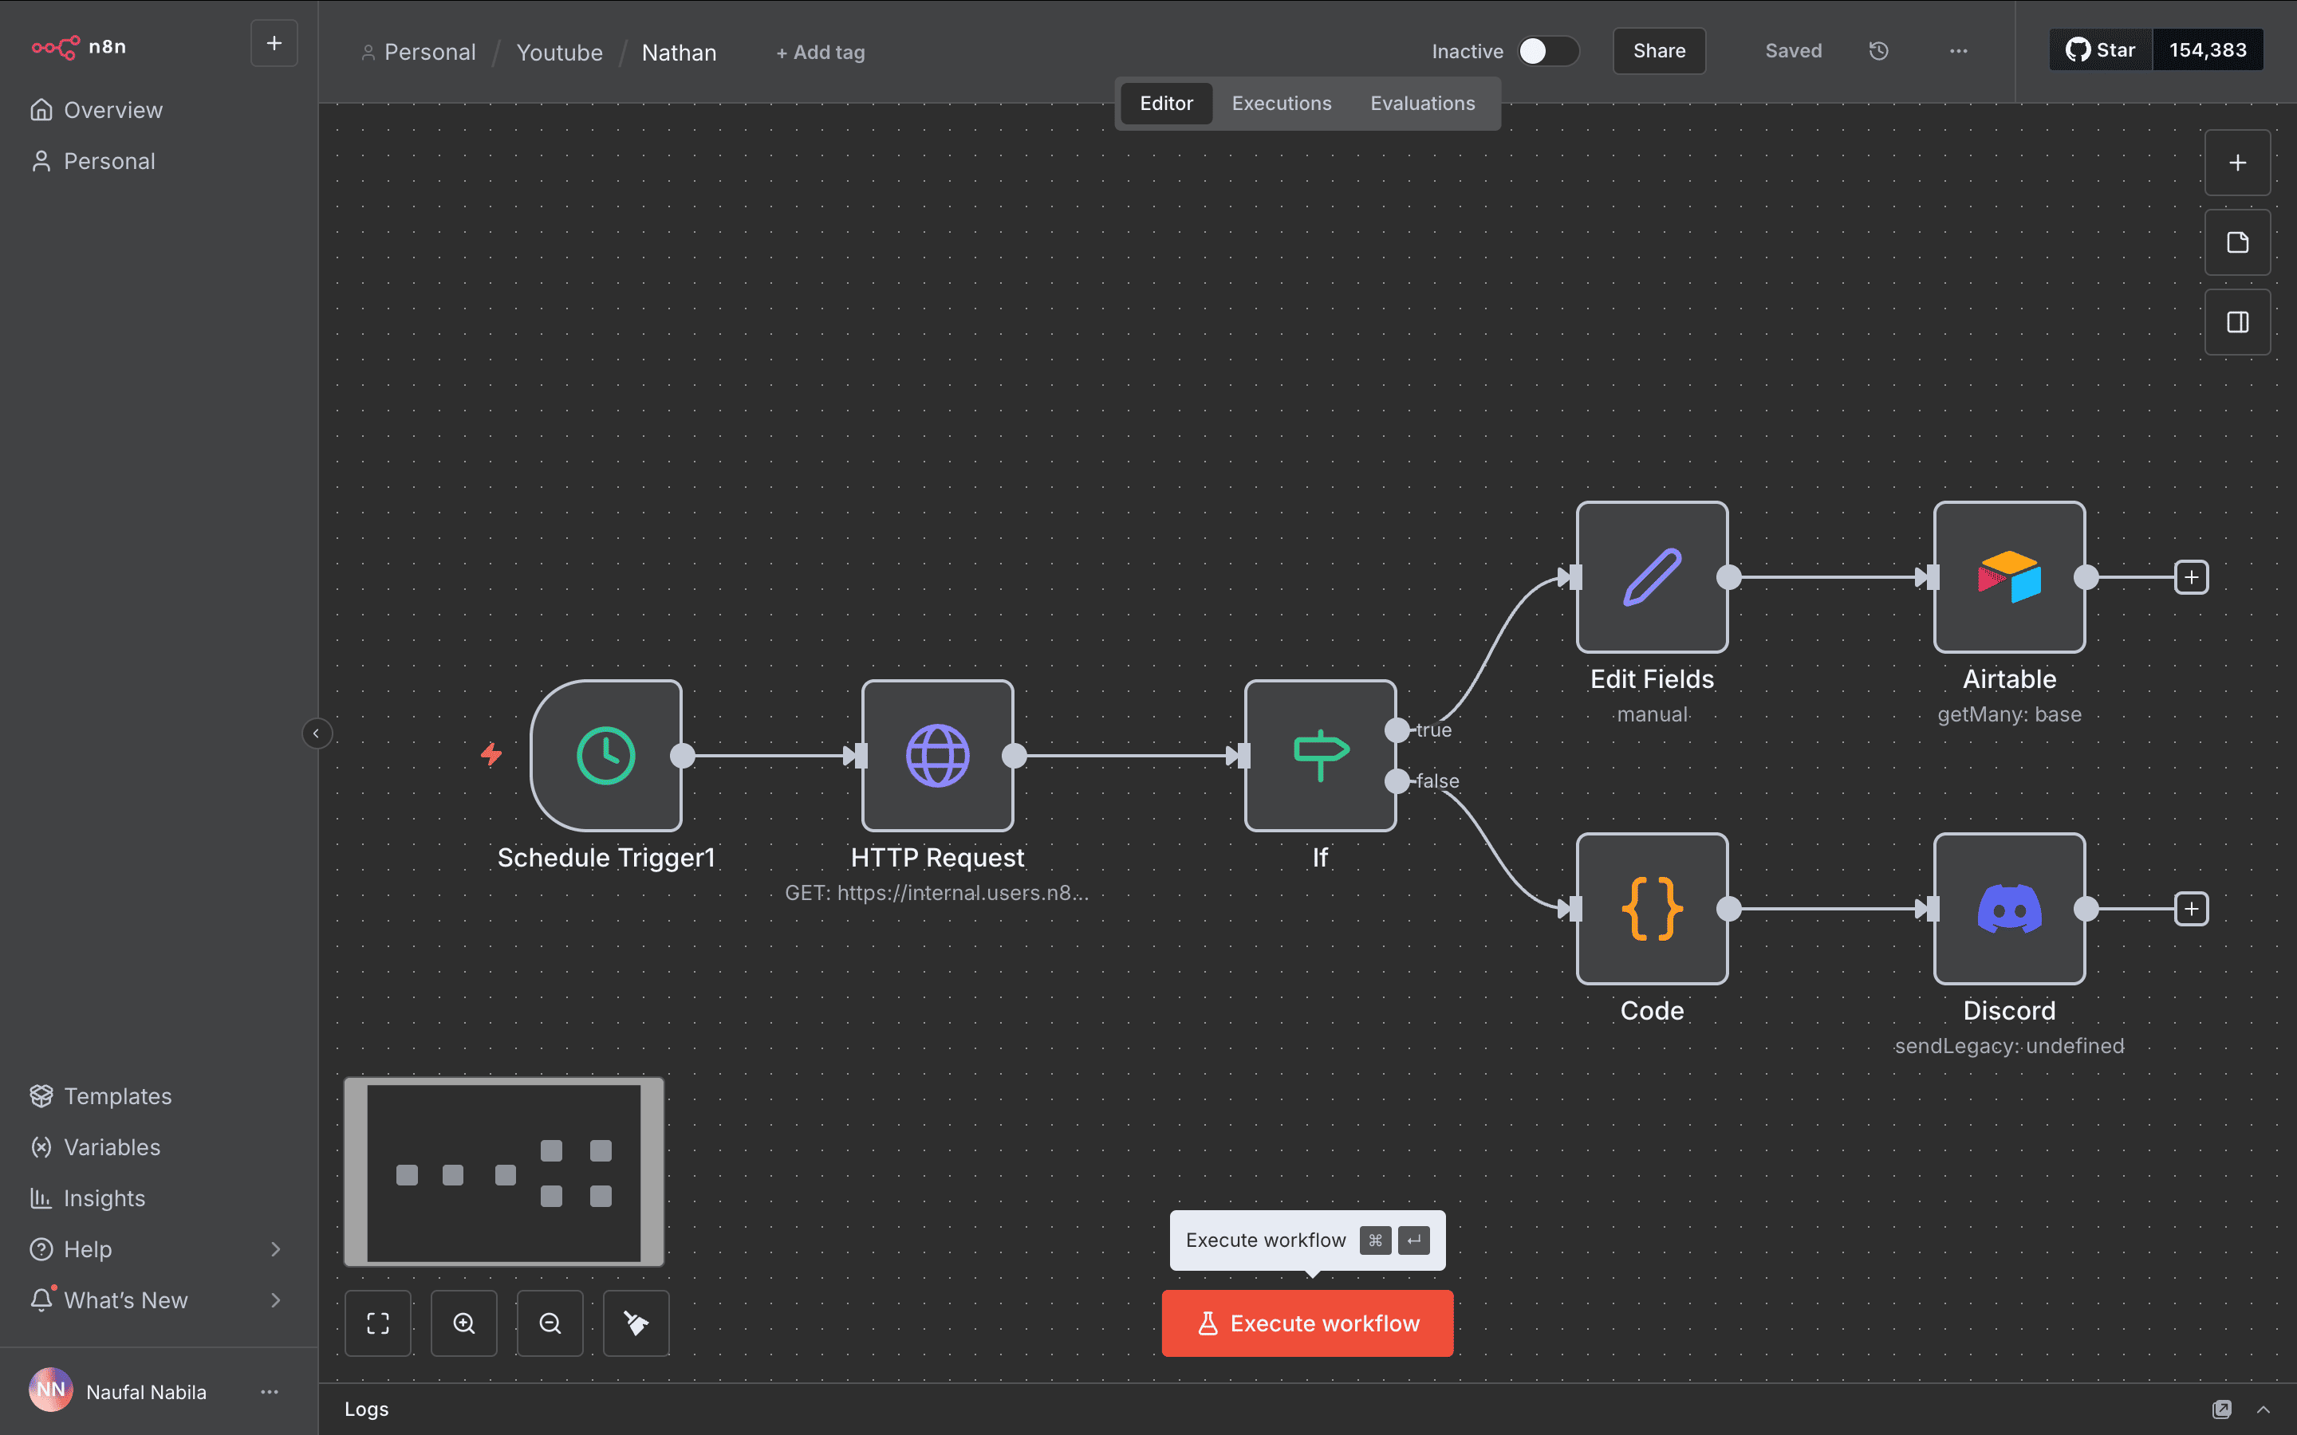2297x1435 pixels.
Task: Expand the What's New submenu
Action: (x=276, y=1300)
